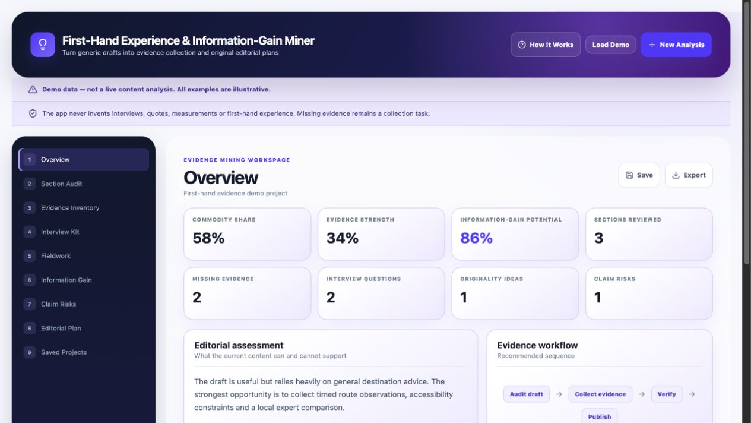This screenshot has height=423, width=751.
Task: Click 'Recommended sequence' subtitle text
Action: pyautogui.click(x=536, y=356)
